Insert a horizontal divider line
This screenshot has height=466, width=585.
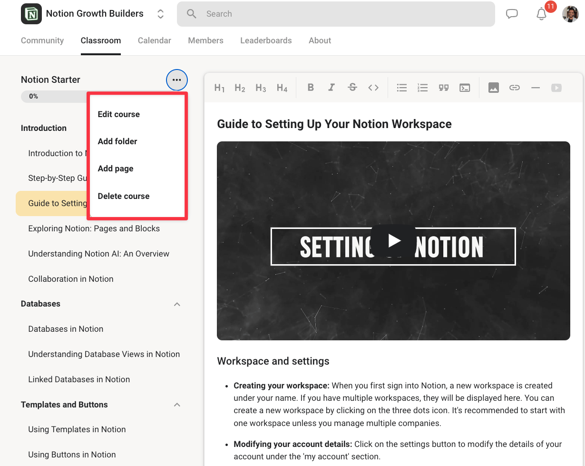point(536,88)
